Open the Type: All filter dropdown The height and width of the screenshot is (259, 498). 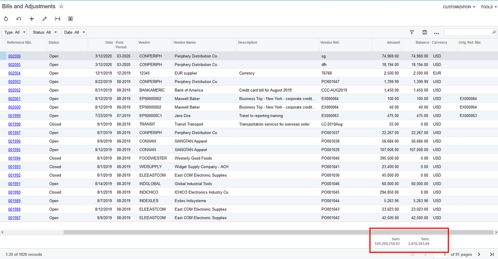[x=14, y=32]
